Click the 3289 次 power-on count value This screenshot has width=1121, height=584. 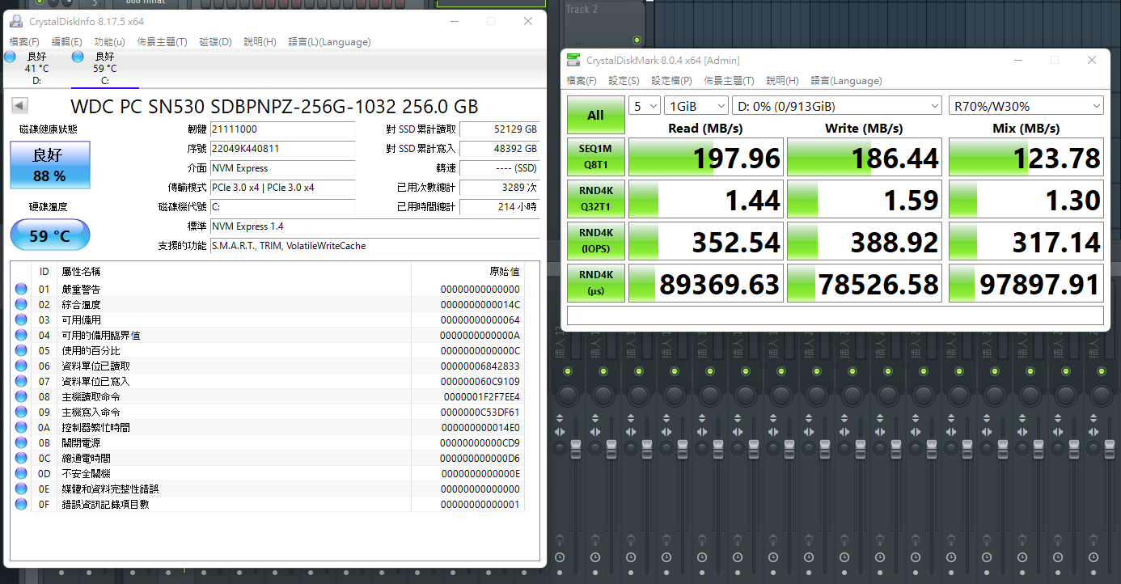499,188
